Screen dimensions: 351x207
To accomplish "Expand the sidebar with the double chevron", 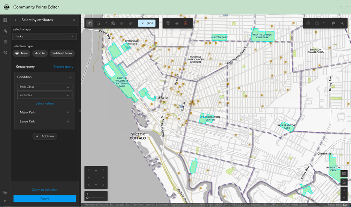I will click(x=5, y=201).
